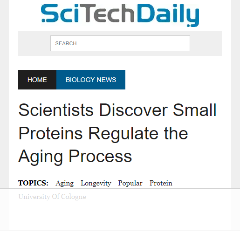240x233 pixels.
Task: Go to the HOME breadcrumb
Action: tap(37, 80)
